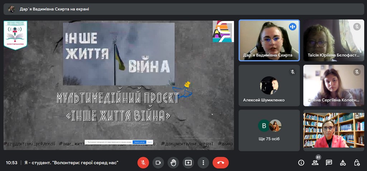Toggle the camera on or off

coord(158,163)
